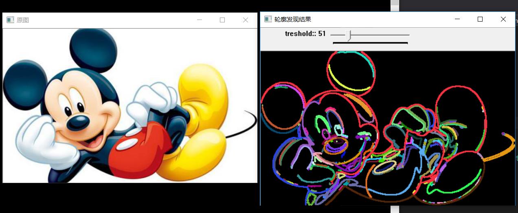The width and height of the screenshot is (518, 213).
Task: Minimize the 原图 window
Action: click(199, 20)
